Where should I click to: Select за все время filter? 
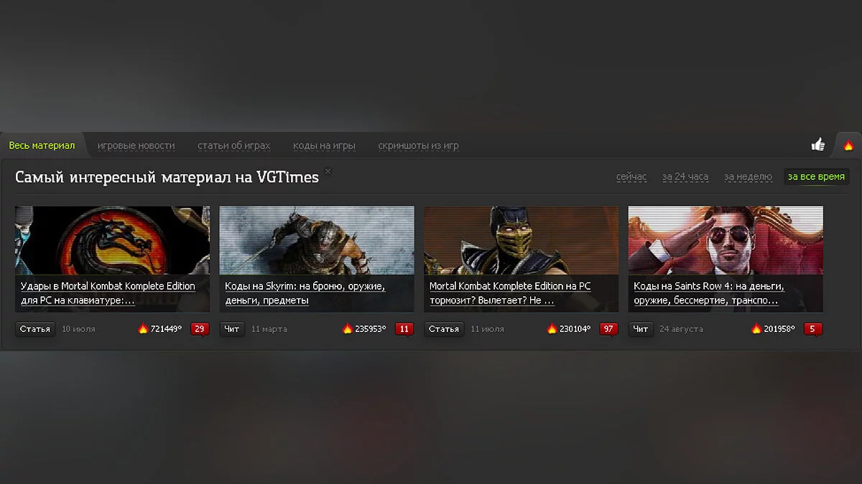816,176
